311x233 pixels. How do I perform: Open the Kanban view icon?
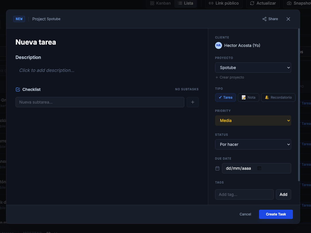coord(152,3)
